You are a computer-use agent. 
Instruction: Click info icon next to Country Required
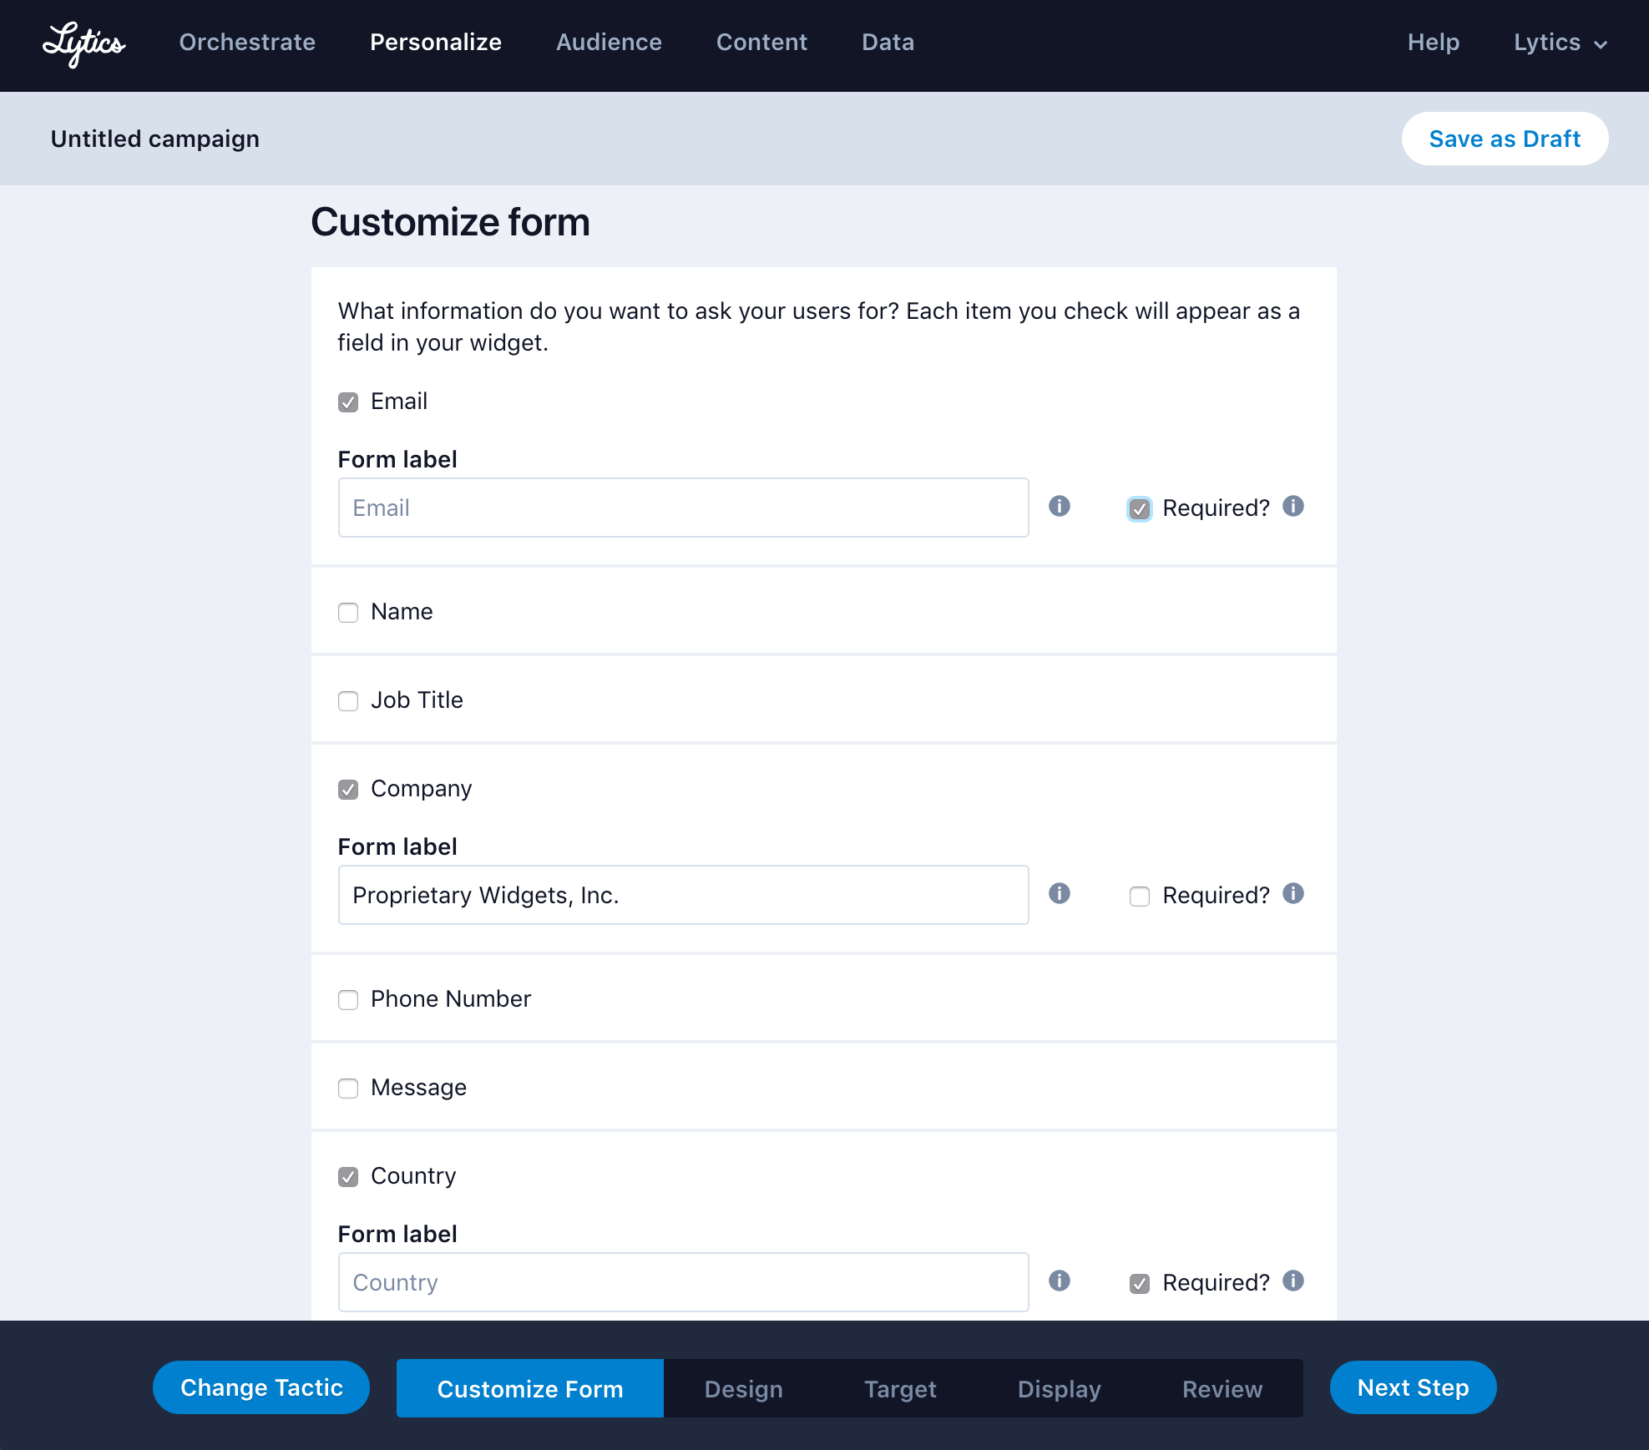1292,1281
